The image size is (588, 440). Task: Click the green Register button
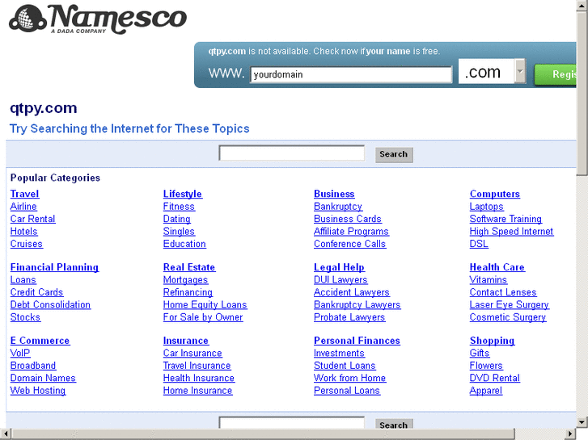click(556, 74)
